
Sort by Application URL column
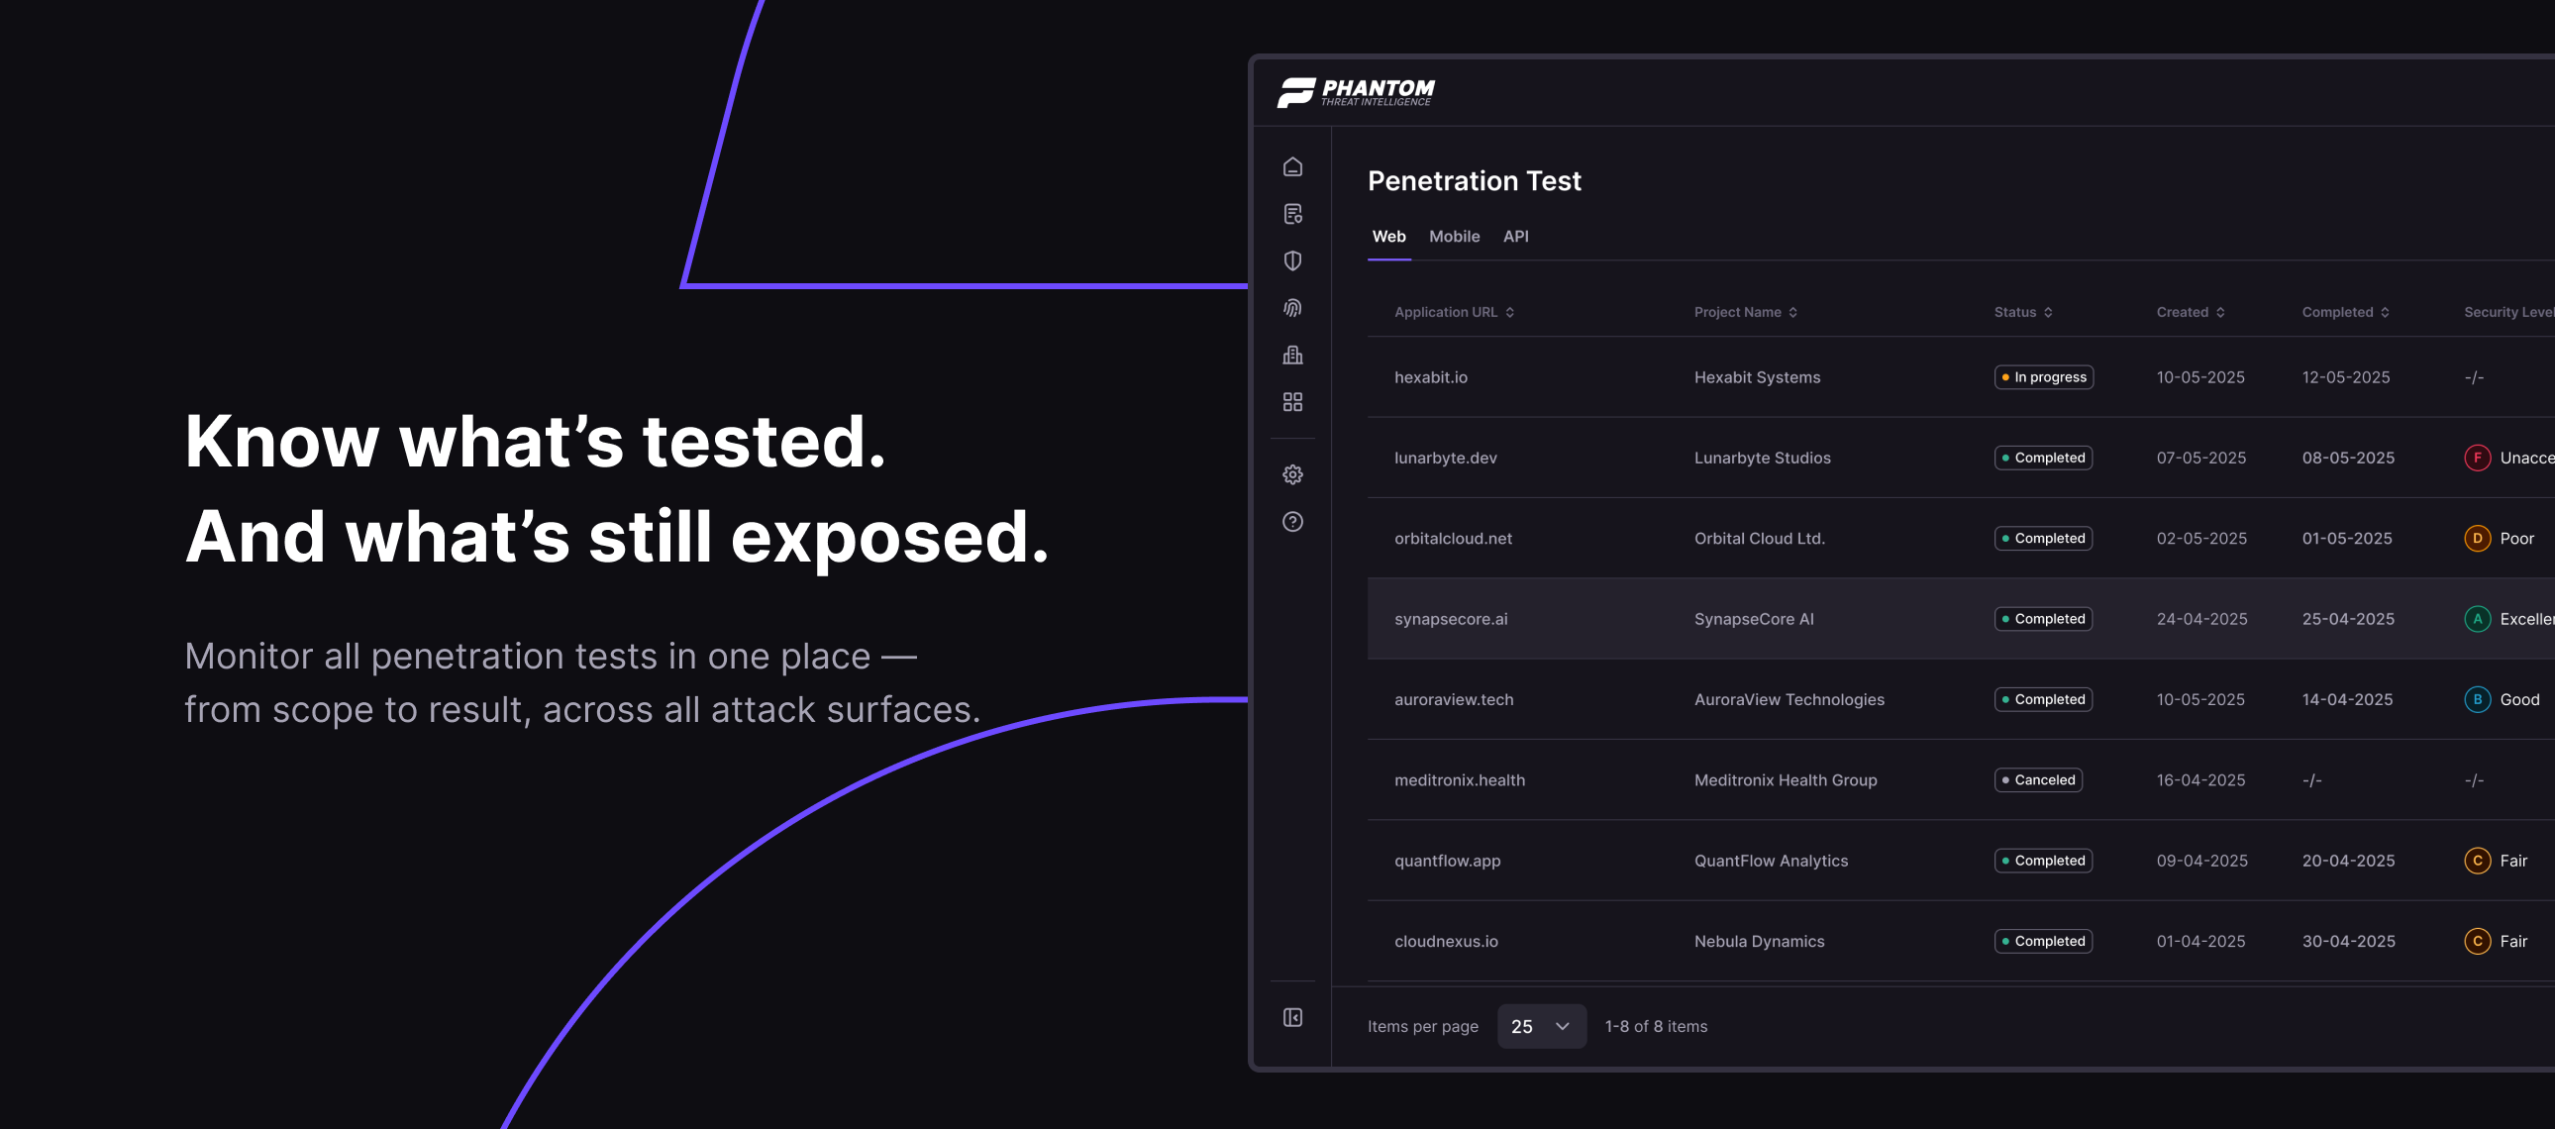1454,313
